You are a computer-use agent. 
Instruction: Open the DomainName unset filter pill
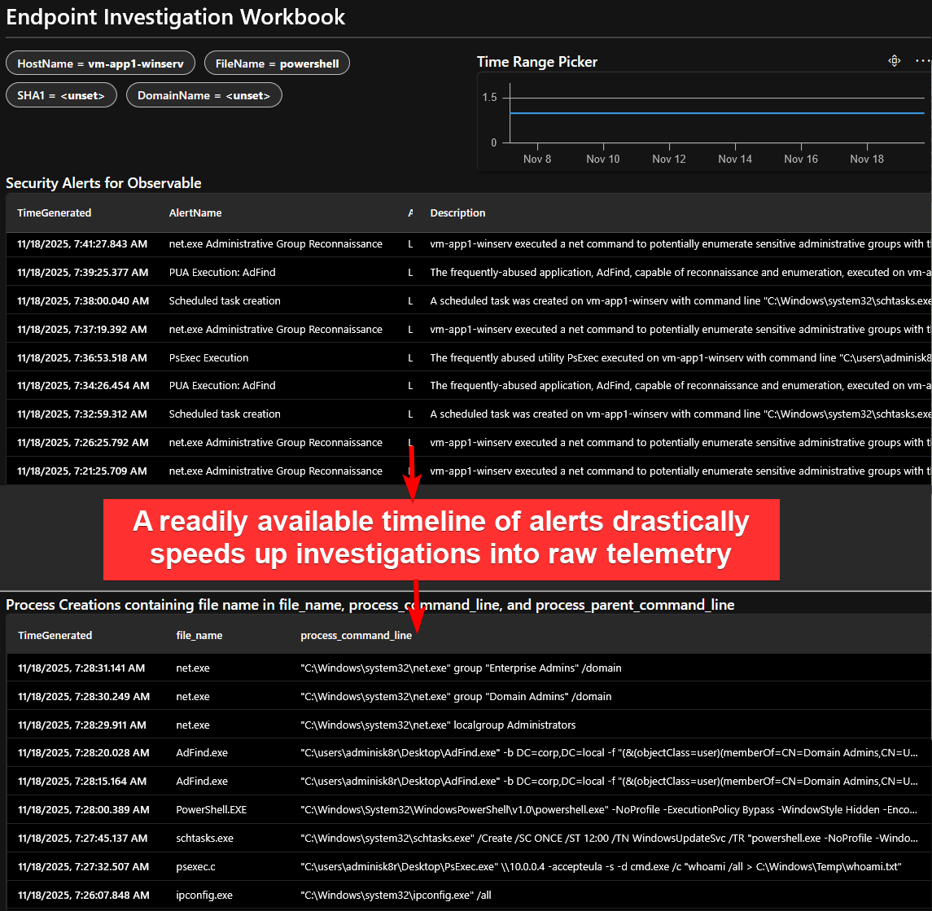tap(203, 95)
